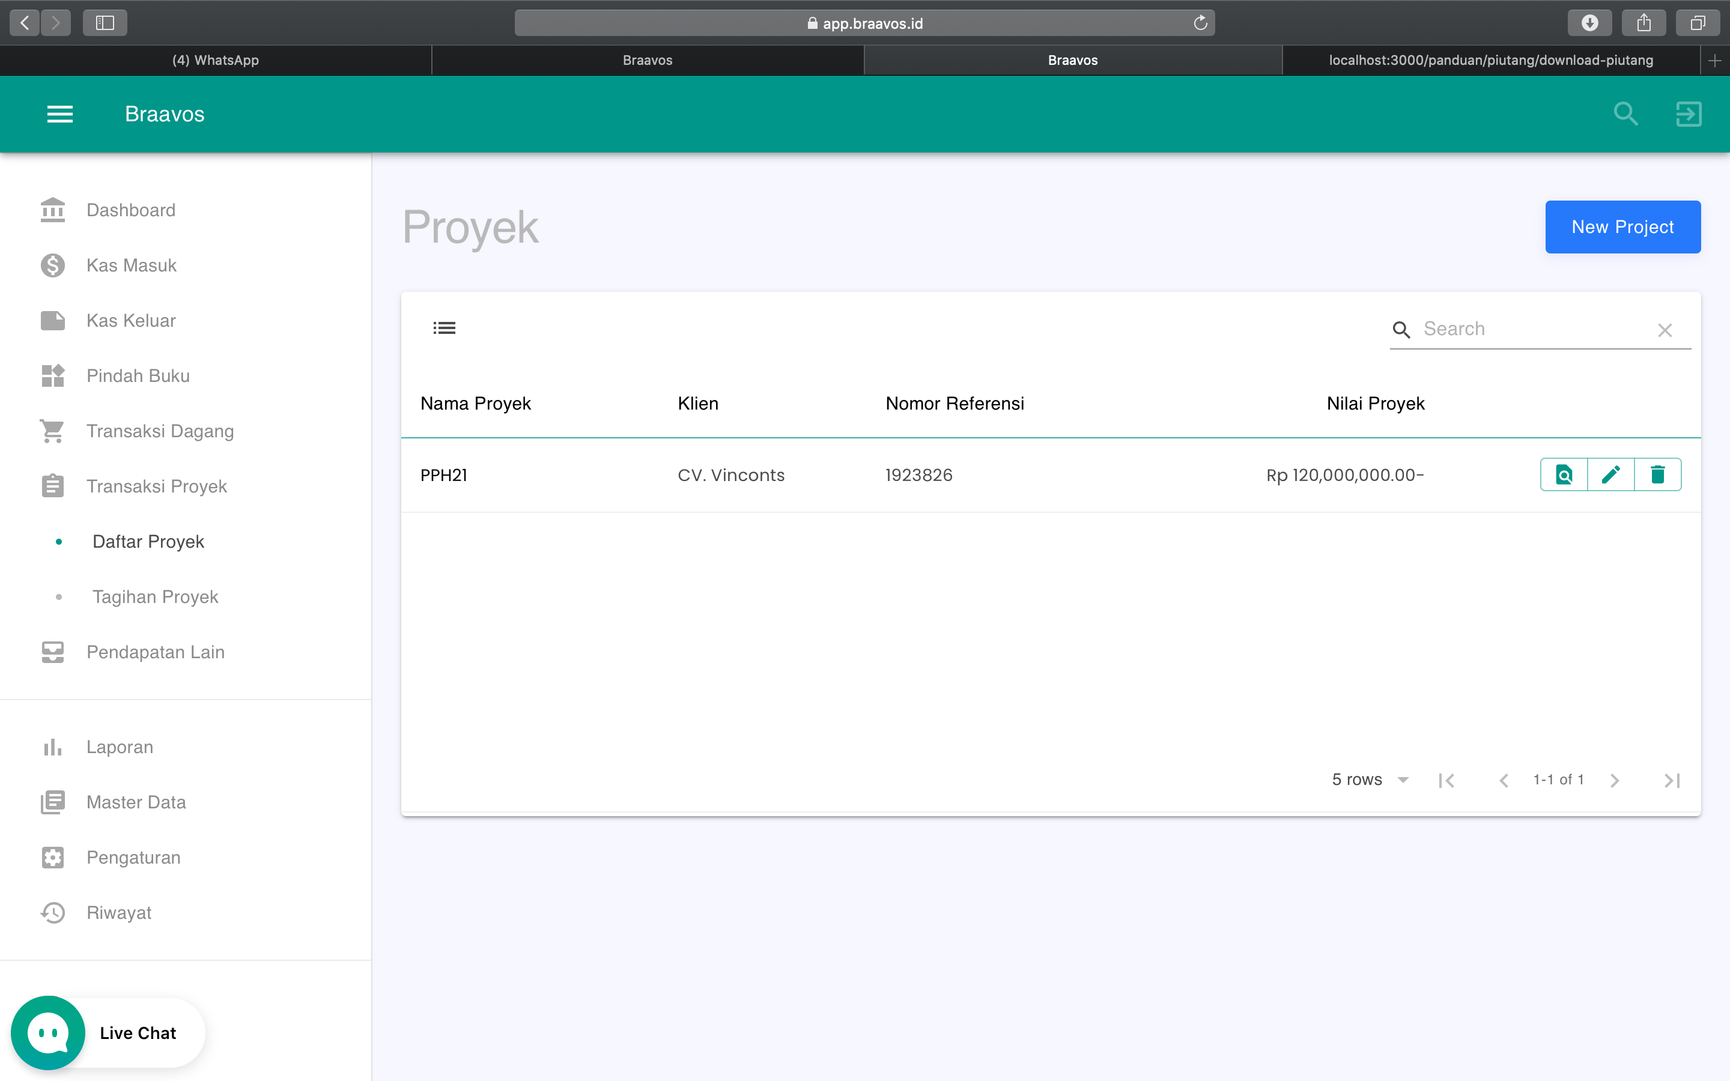This screenshot has height=1081, width=1730.
Task: Click the Pengaturan gear icon
Action: [x=52, y=857]
